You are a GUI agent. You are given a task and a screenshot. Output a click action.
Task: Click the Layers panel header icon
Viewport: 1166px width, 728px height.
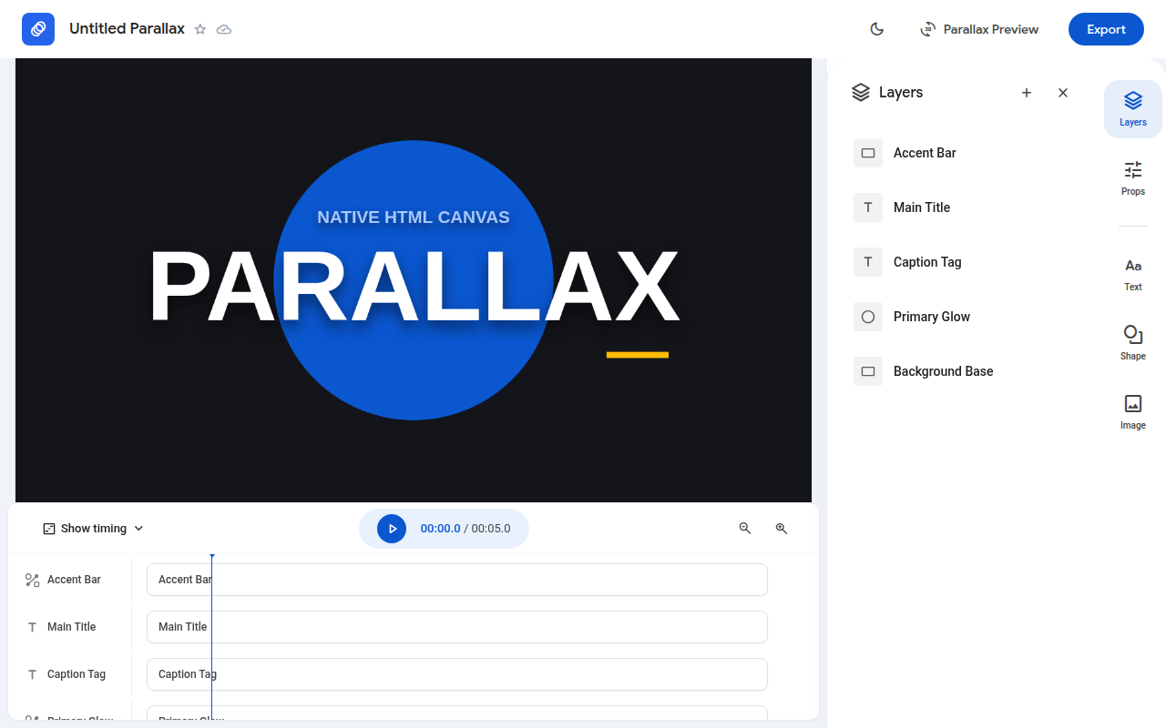[861, 93]
